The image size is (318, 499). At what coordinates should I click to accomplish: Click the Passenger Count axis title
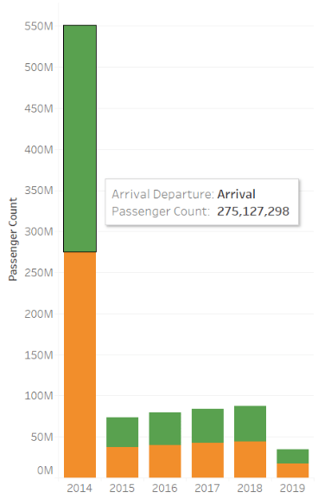(x=13, y=239)
